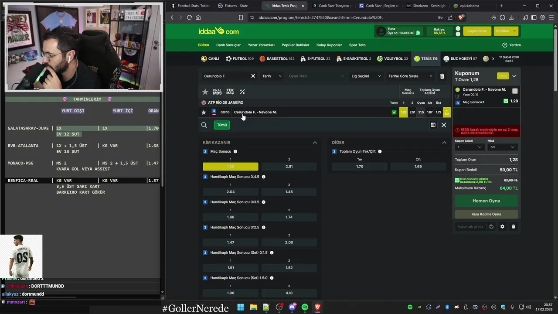Favorite the Cerundolo F. - Navone M. match
558x314 pixels.
pyautogui.click(x=204, y=112)
